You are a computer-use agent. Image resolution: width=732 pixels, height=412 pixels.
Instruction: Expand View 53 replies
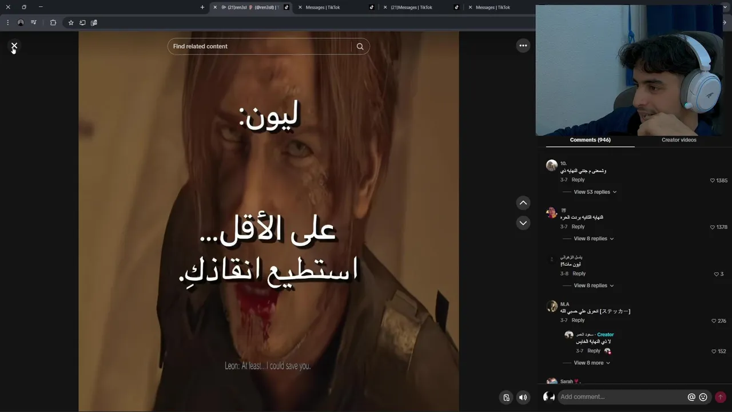tap(595, 192)
